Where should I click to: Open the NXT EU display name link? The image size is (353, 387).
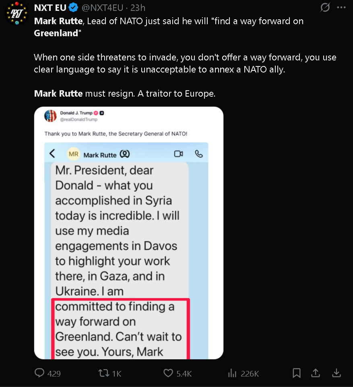pos(50,8)
